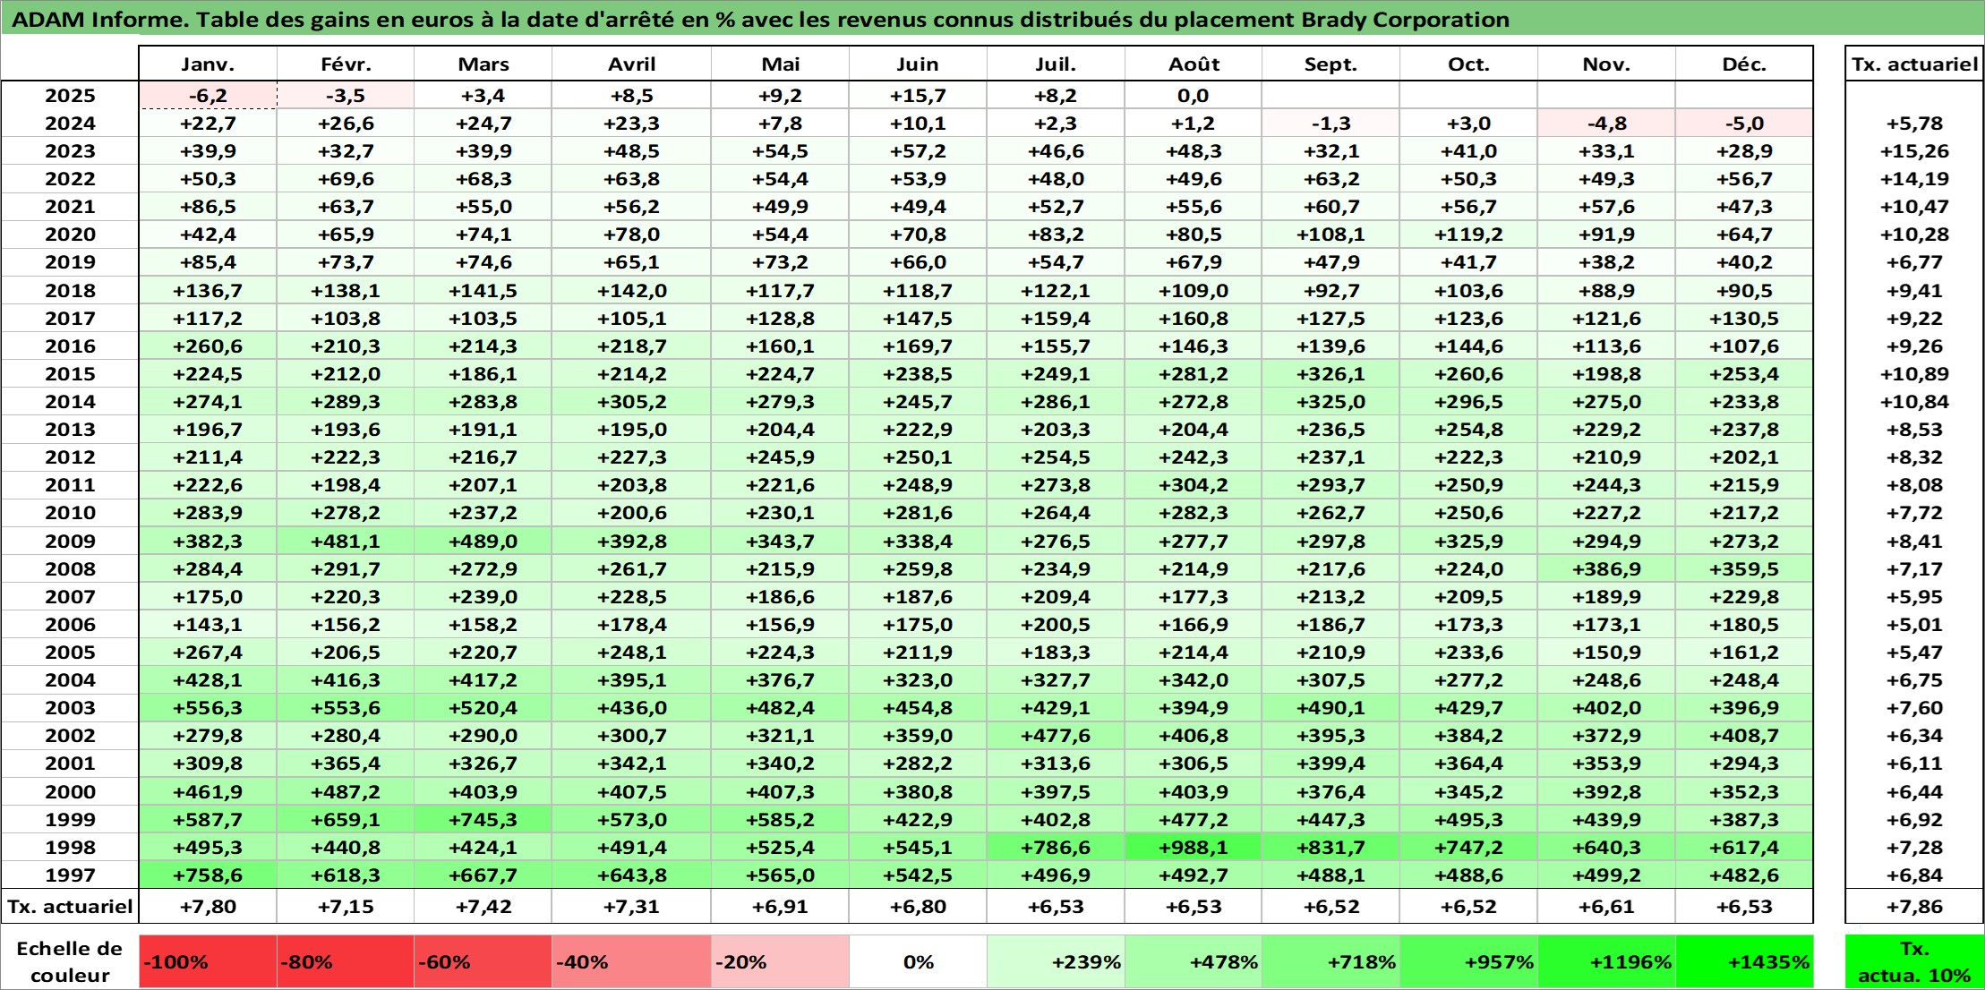Click the +477,6 cell in 2002 row

1056,736
